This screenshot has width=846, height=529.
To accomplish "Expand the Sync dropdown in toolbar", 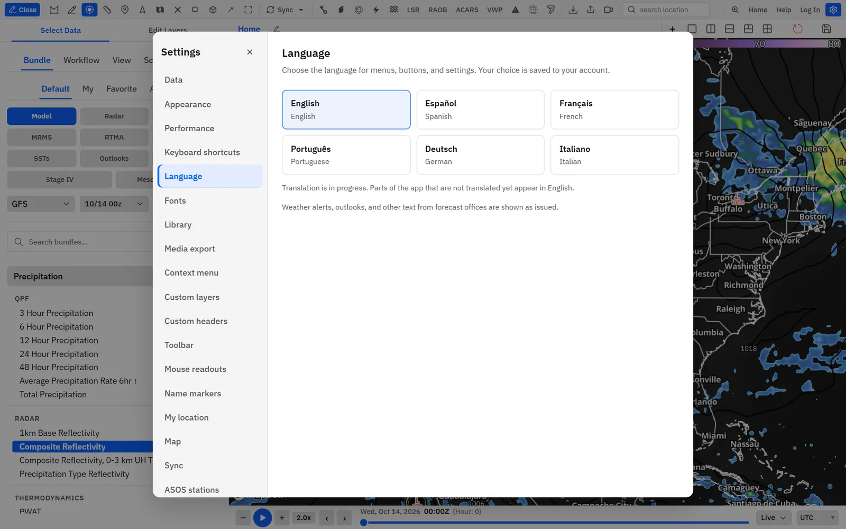I will [285, 10].
